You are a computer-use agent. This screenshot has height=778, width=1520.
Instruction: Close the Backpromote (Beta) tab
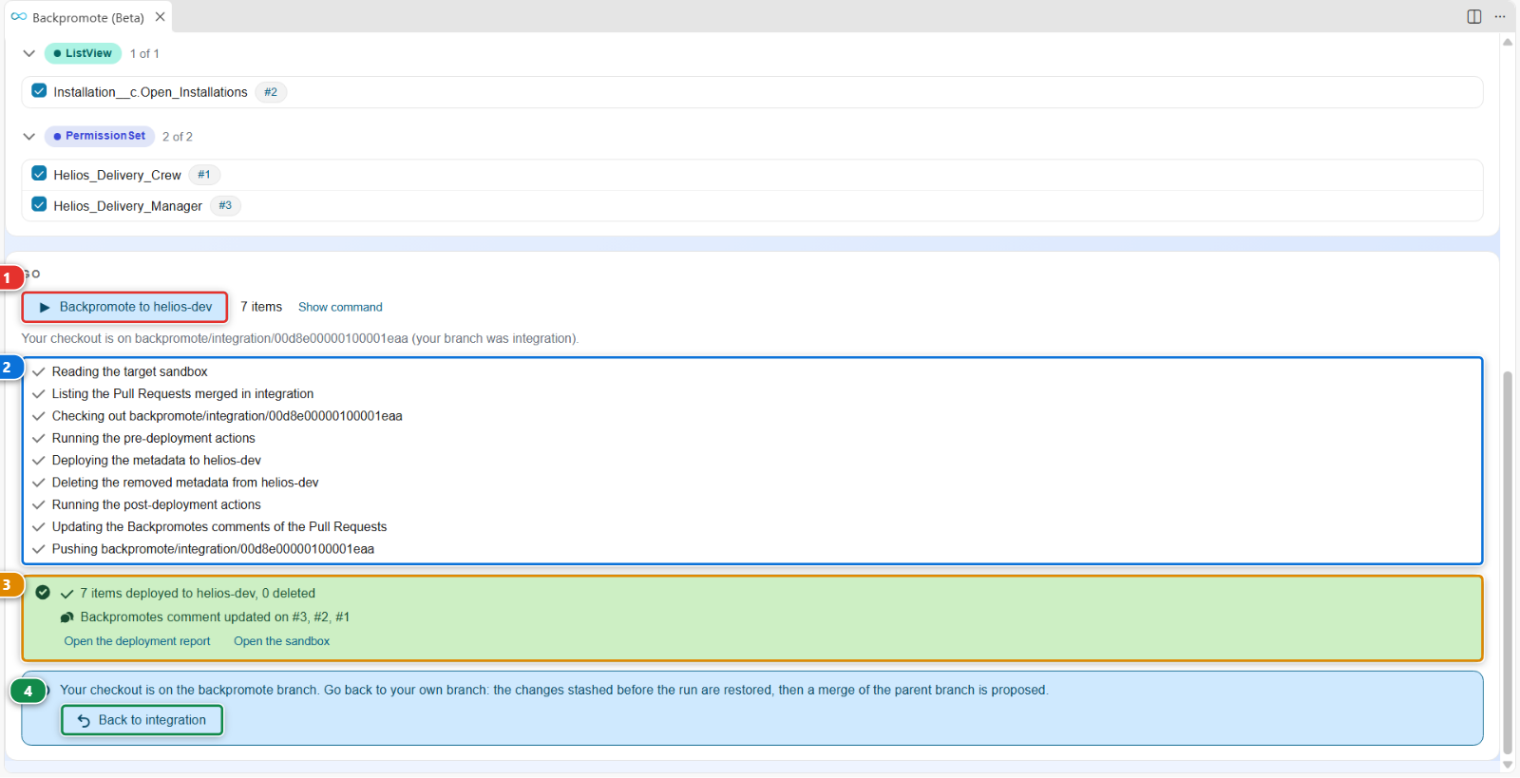[x=160, y=16]
